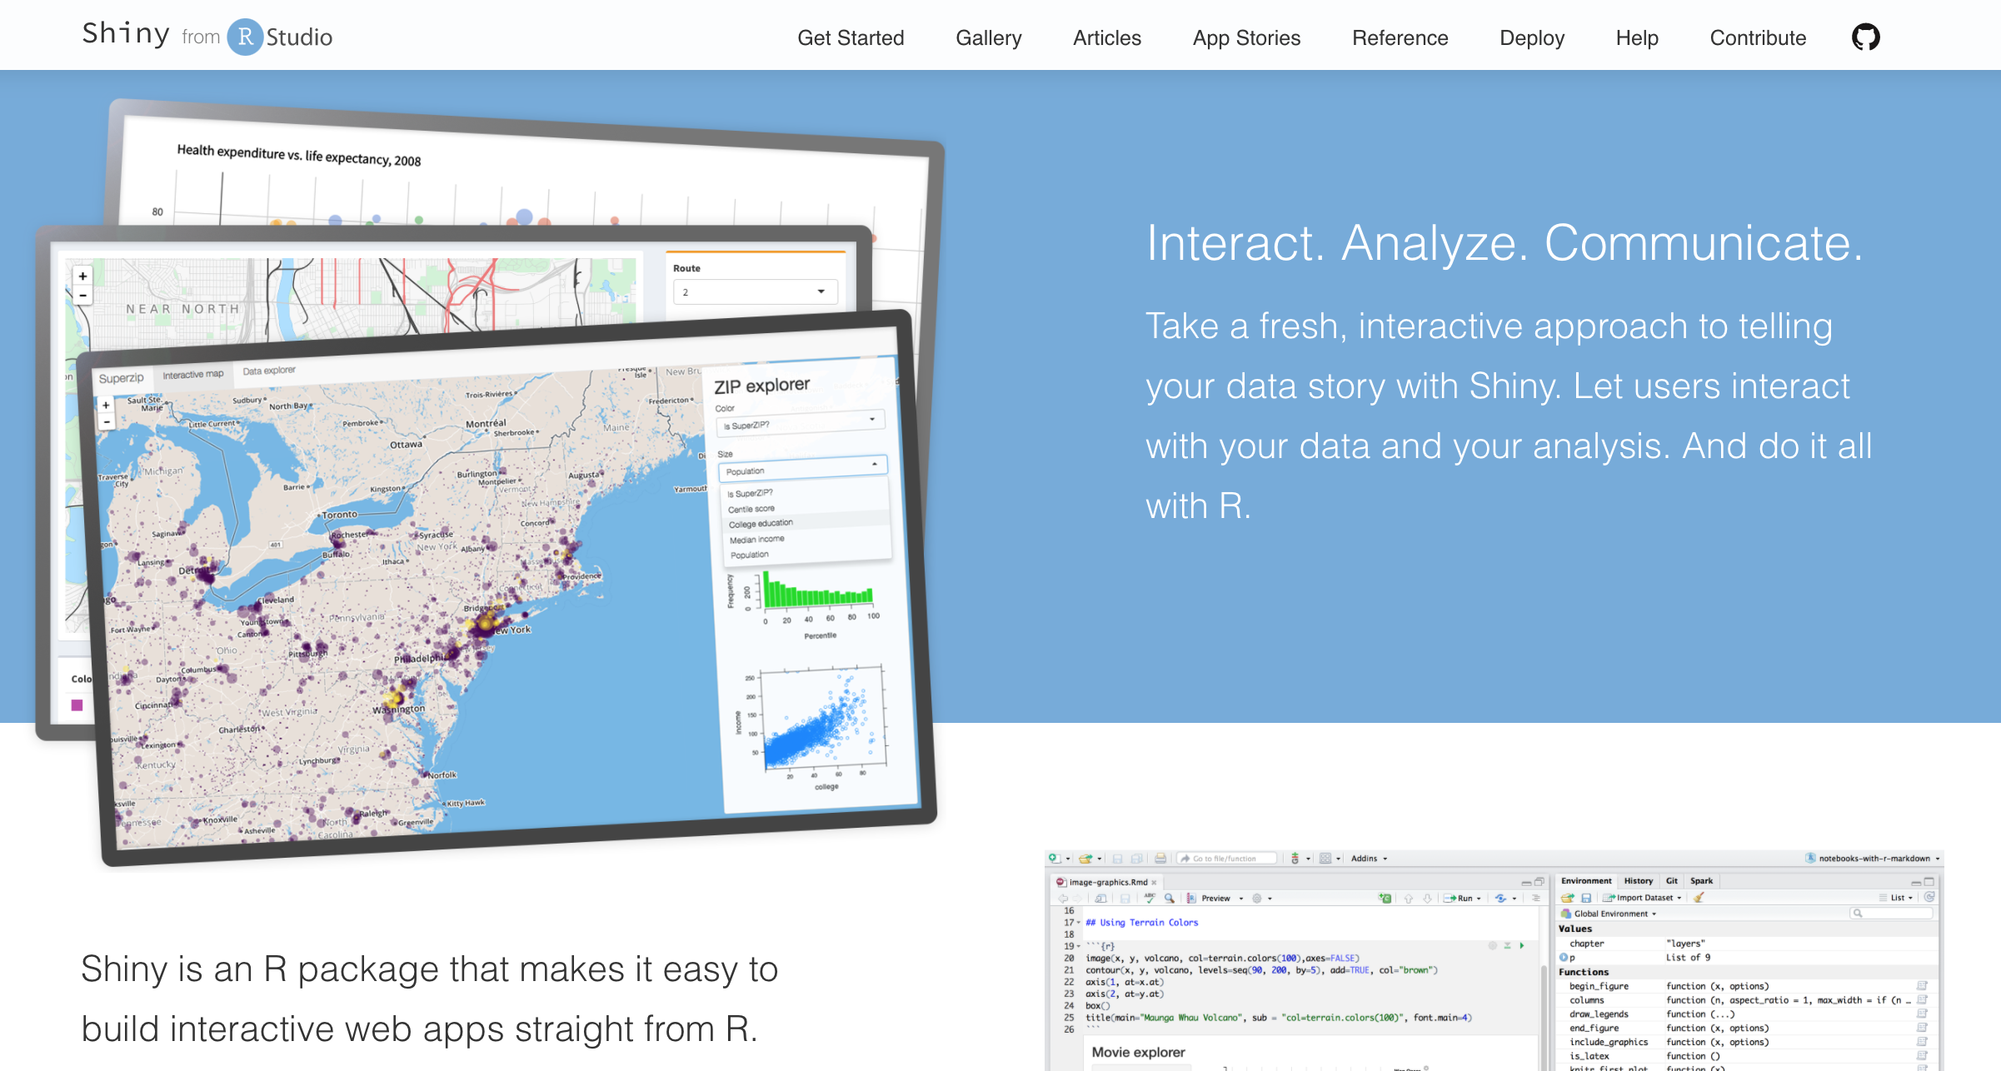Screen dimensions: 2001x1071
Task: Open the Global Environment dropdown
Action: [x=1614, y=914]
